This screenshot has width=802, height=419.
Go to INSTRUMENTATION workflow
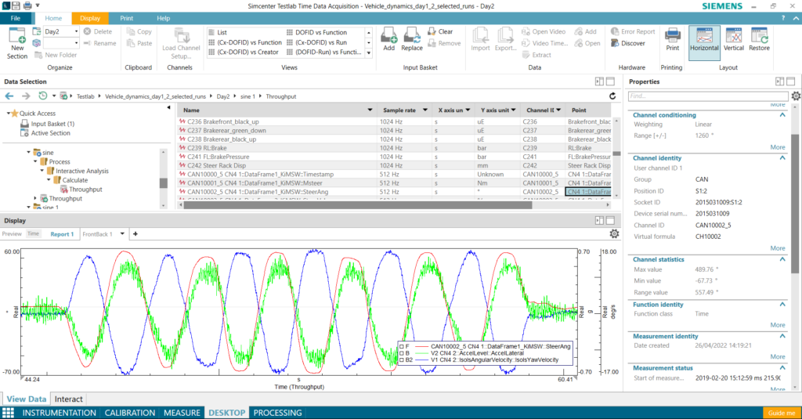point(59,413)
